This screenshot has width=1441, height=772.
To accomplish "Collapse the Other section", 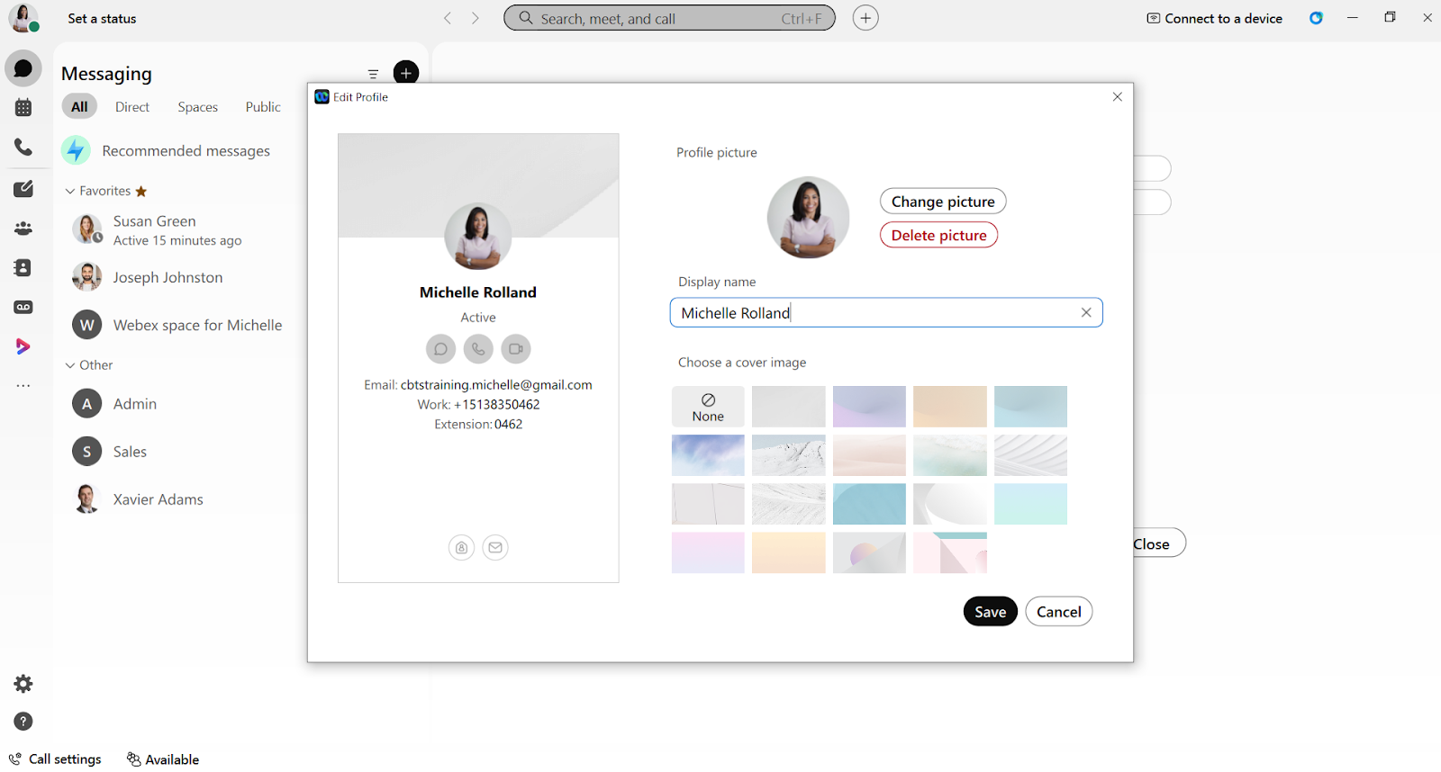I will click(70, 365).
